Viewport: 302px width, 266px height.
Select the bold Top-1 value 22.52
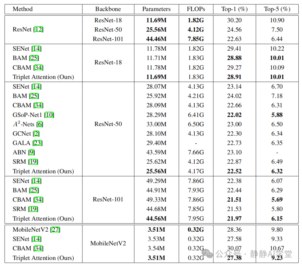pos(234,171)
